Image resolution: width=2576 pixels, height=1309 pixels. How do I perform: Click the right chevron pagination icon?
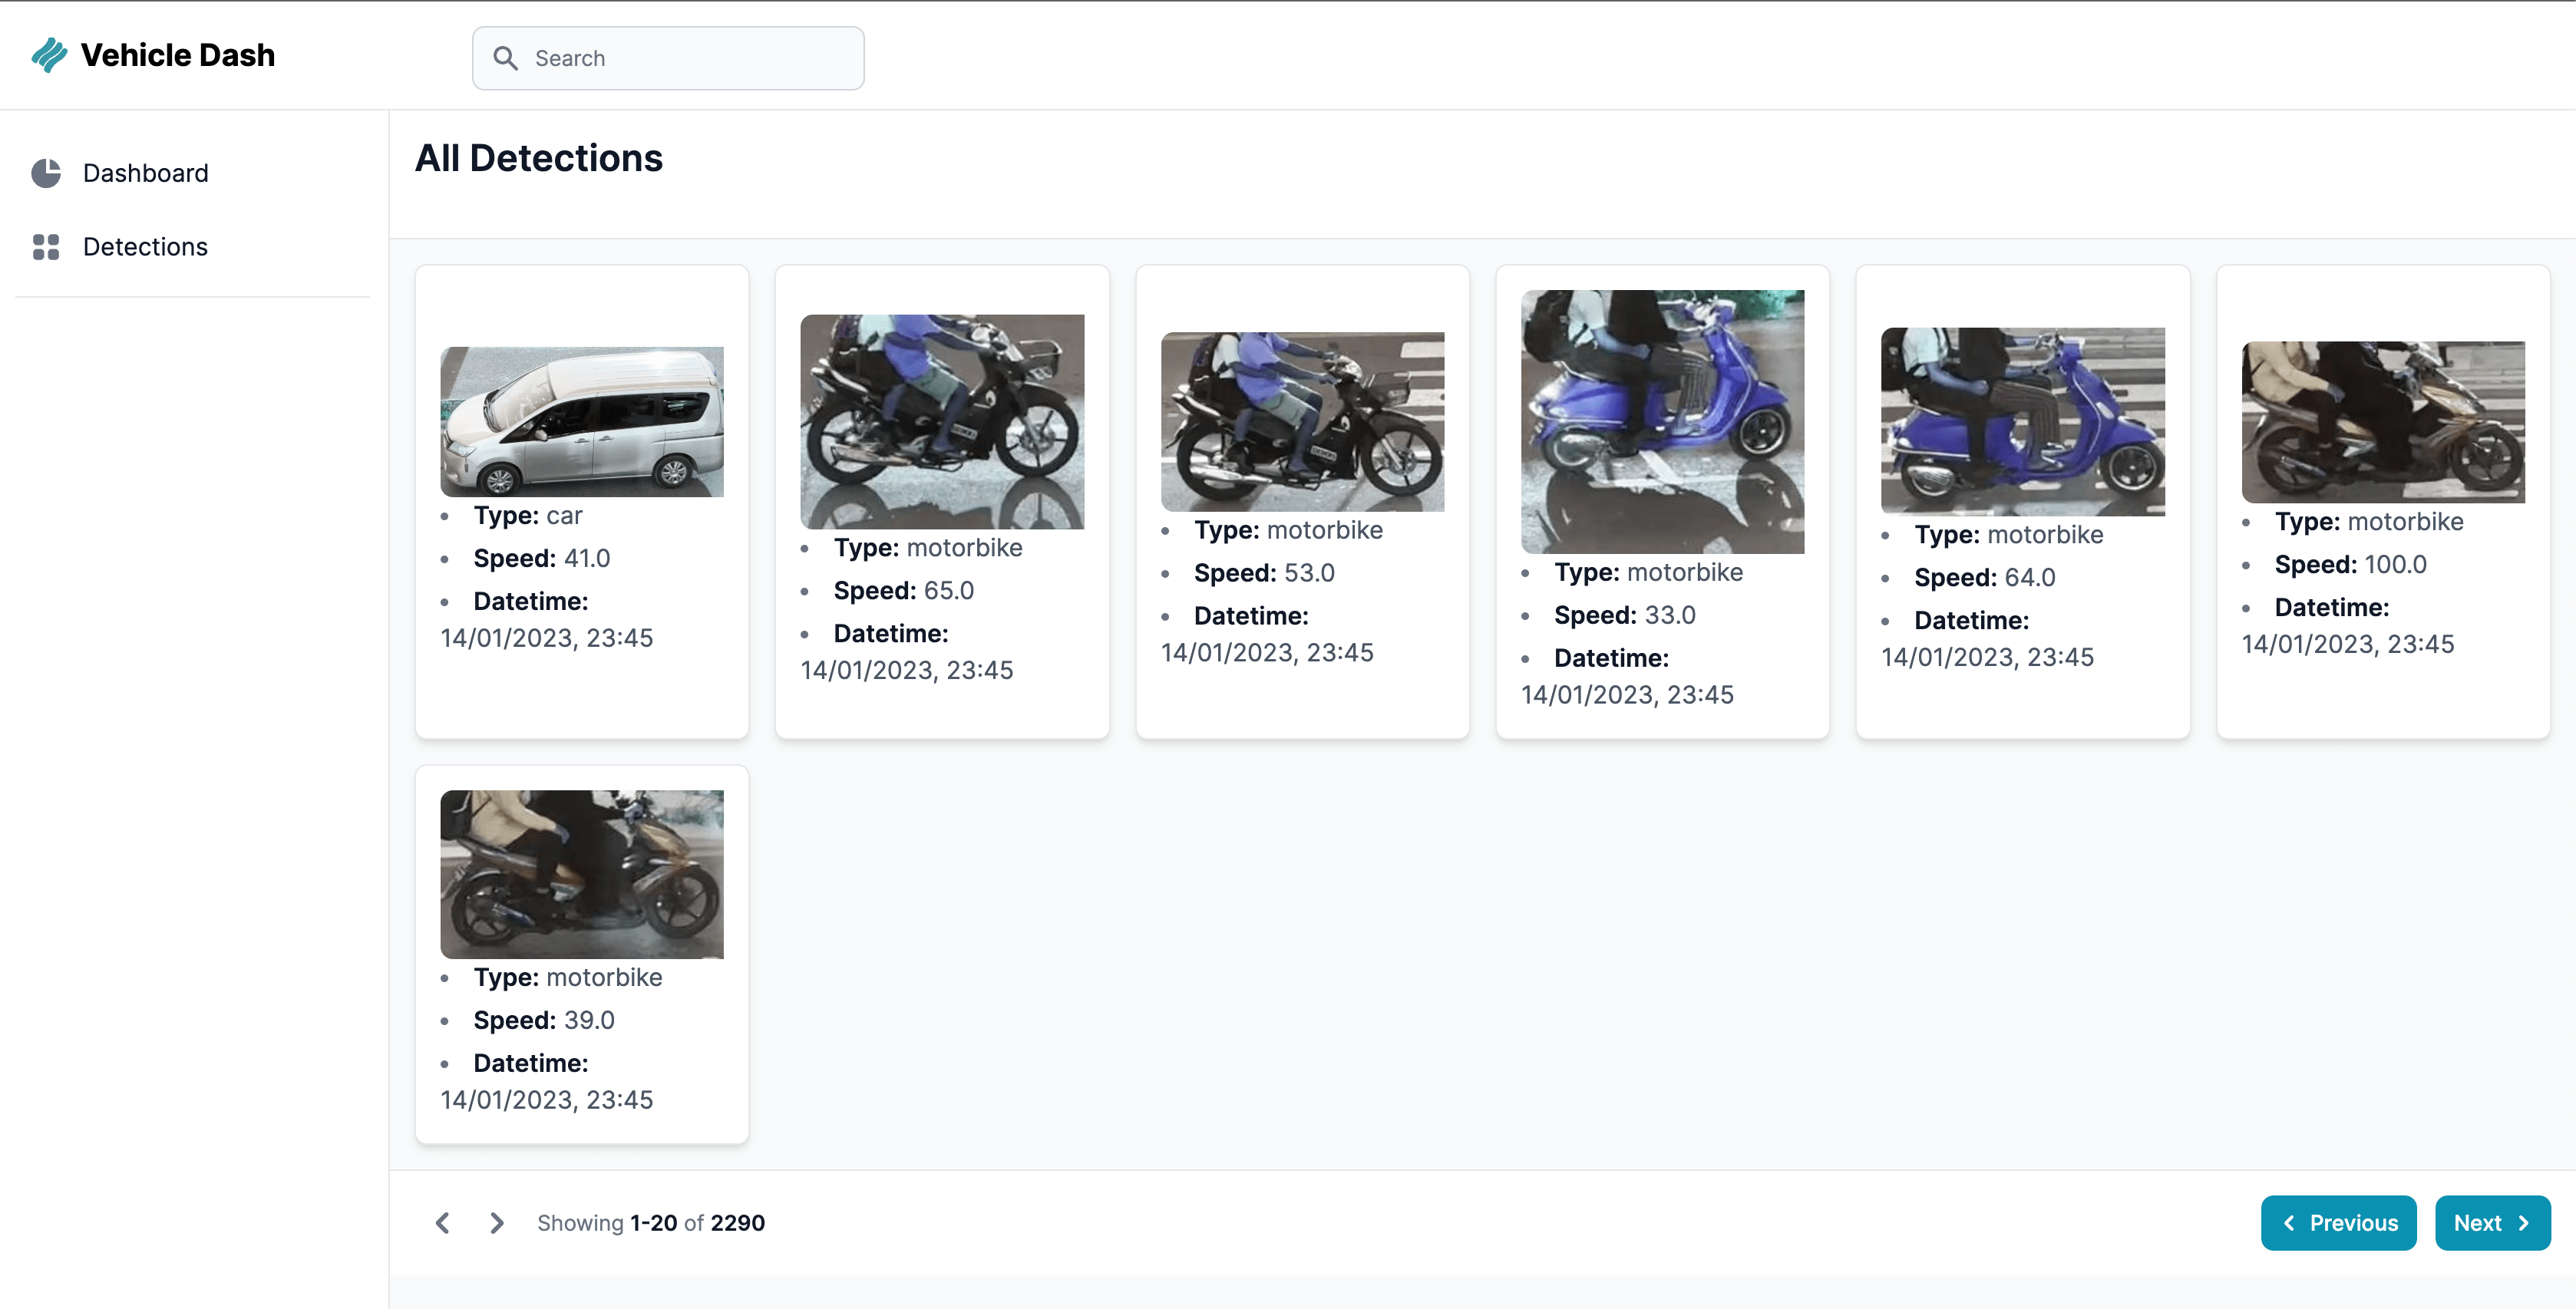pos(497,1223)
